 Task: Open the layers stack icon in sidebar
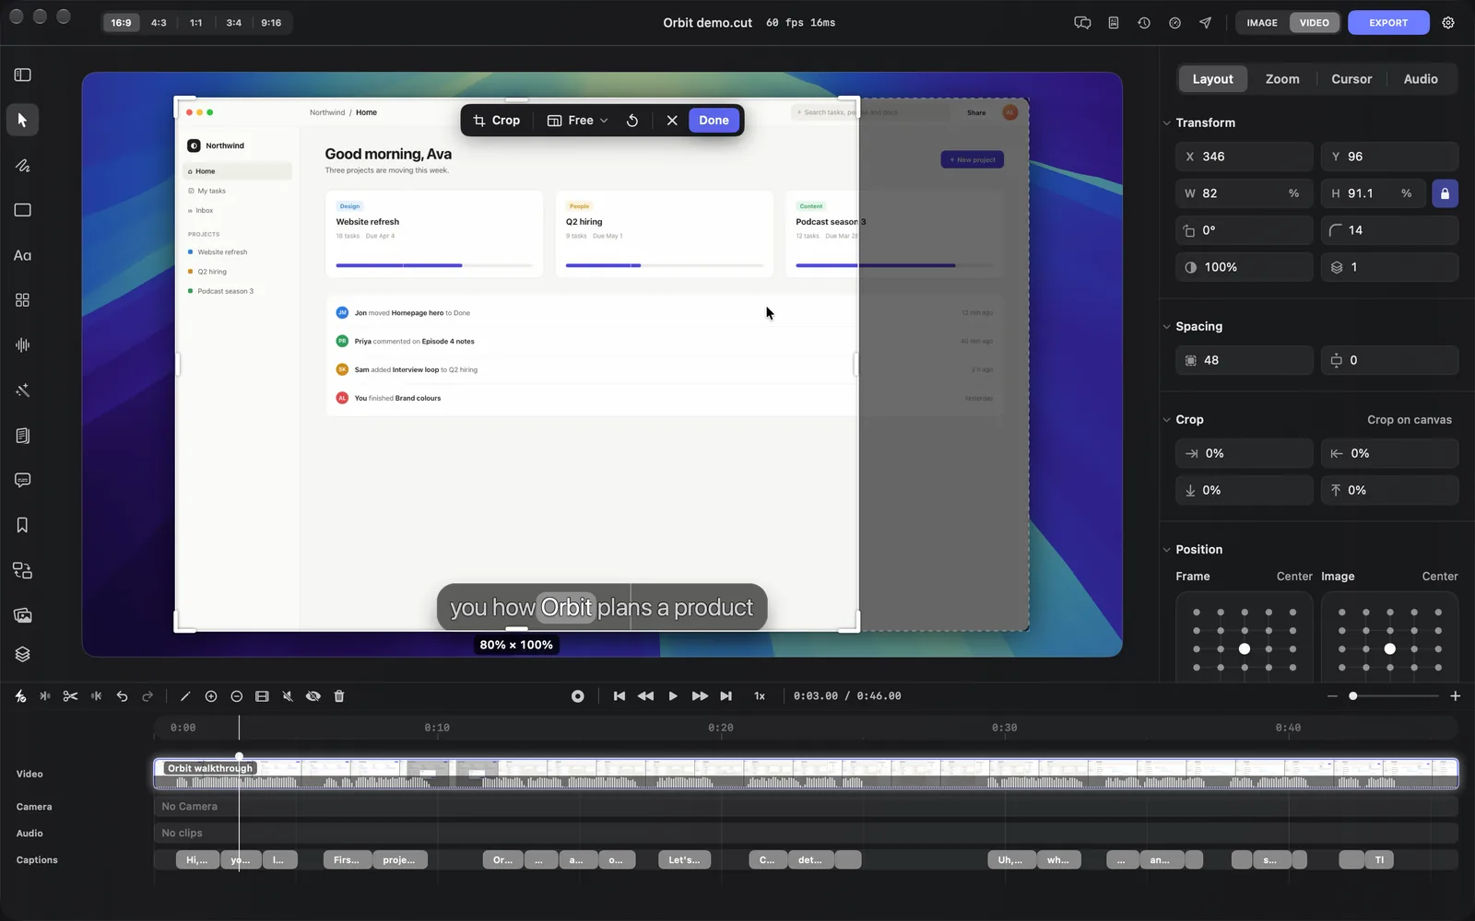[x=23, y=654]
